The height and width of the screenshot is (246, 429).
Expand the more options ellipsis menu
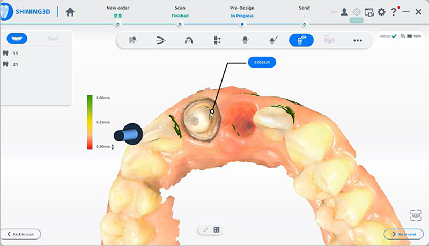[x=358, y=40]
